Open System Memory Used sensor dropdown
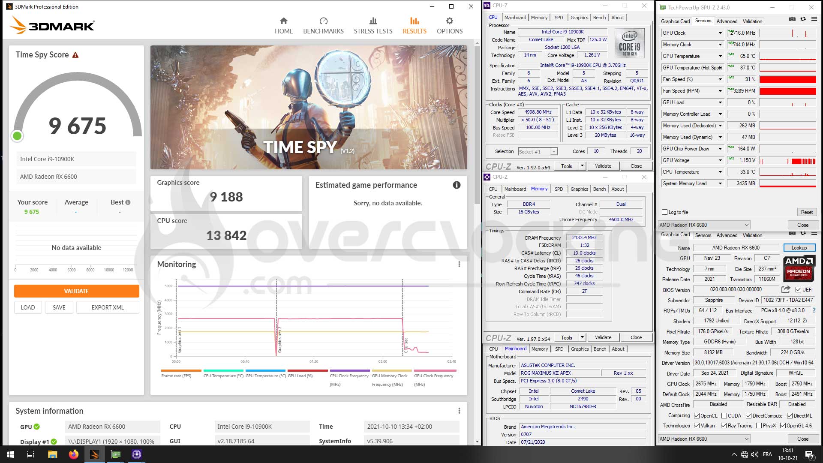Image resolution: width=823 pixels, height=463 pixels. pos(720,183)
